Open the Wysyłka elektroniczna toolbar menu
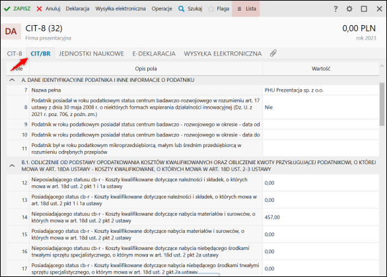387x277 pixels. (120, 9)
